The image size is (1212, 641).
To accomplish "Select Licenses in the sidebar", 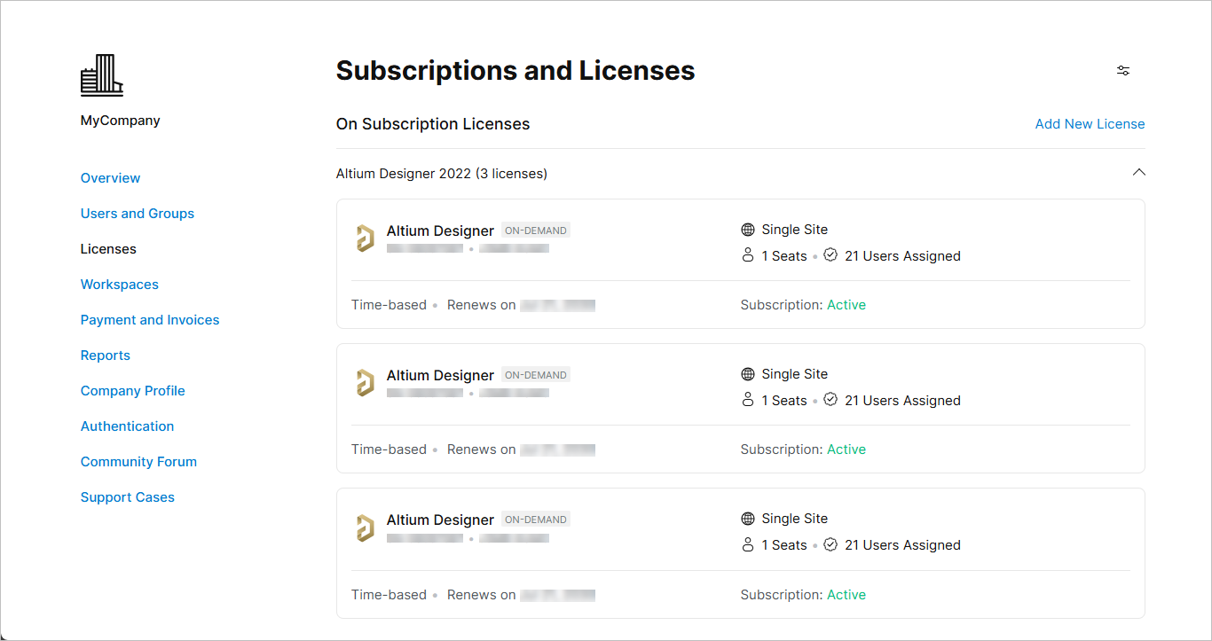I will (x=108, y=249).
